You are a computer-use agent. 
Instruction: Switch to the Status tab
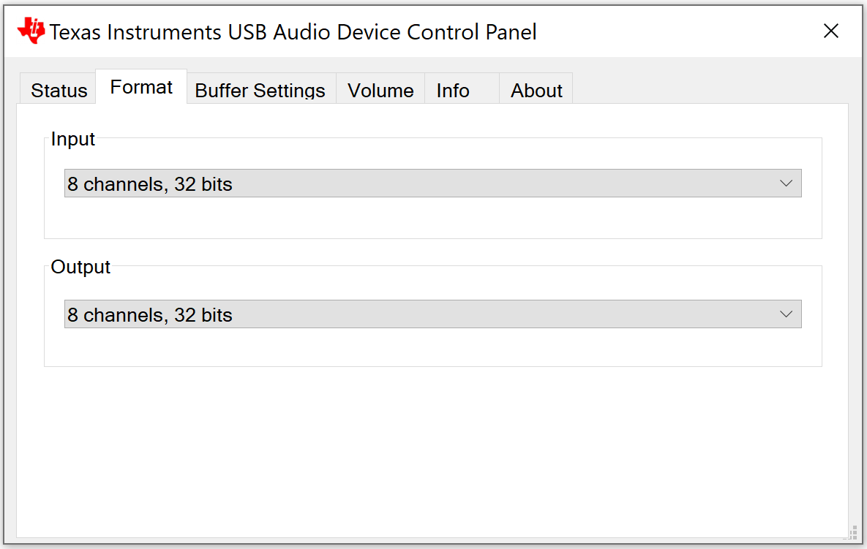[x=59, y=91]
